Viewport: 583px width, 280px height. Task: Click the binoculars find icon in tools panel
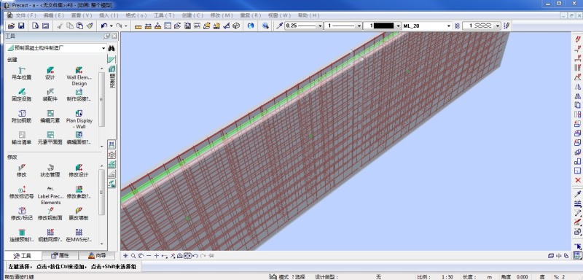click(111, 48)
